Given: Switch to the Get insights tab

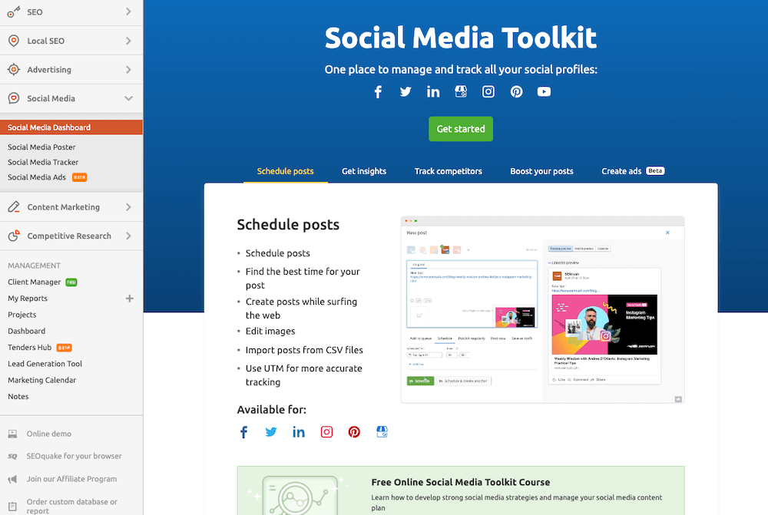Looking at the screenshot, I should 364,171.
